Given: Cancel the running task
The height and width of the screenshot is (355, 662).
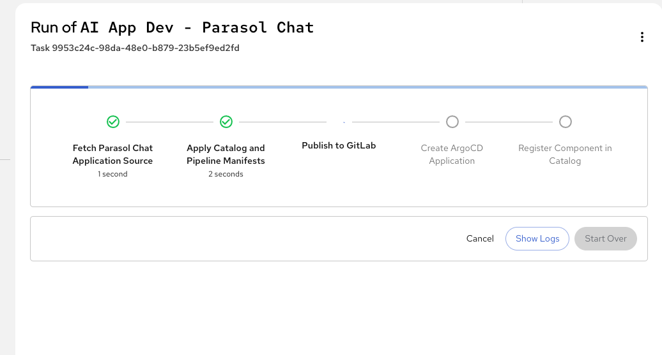Looking at the screenshot, I should (480, 238).
